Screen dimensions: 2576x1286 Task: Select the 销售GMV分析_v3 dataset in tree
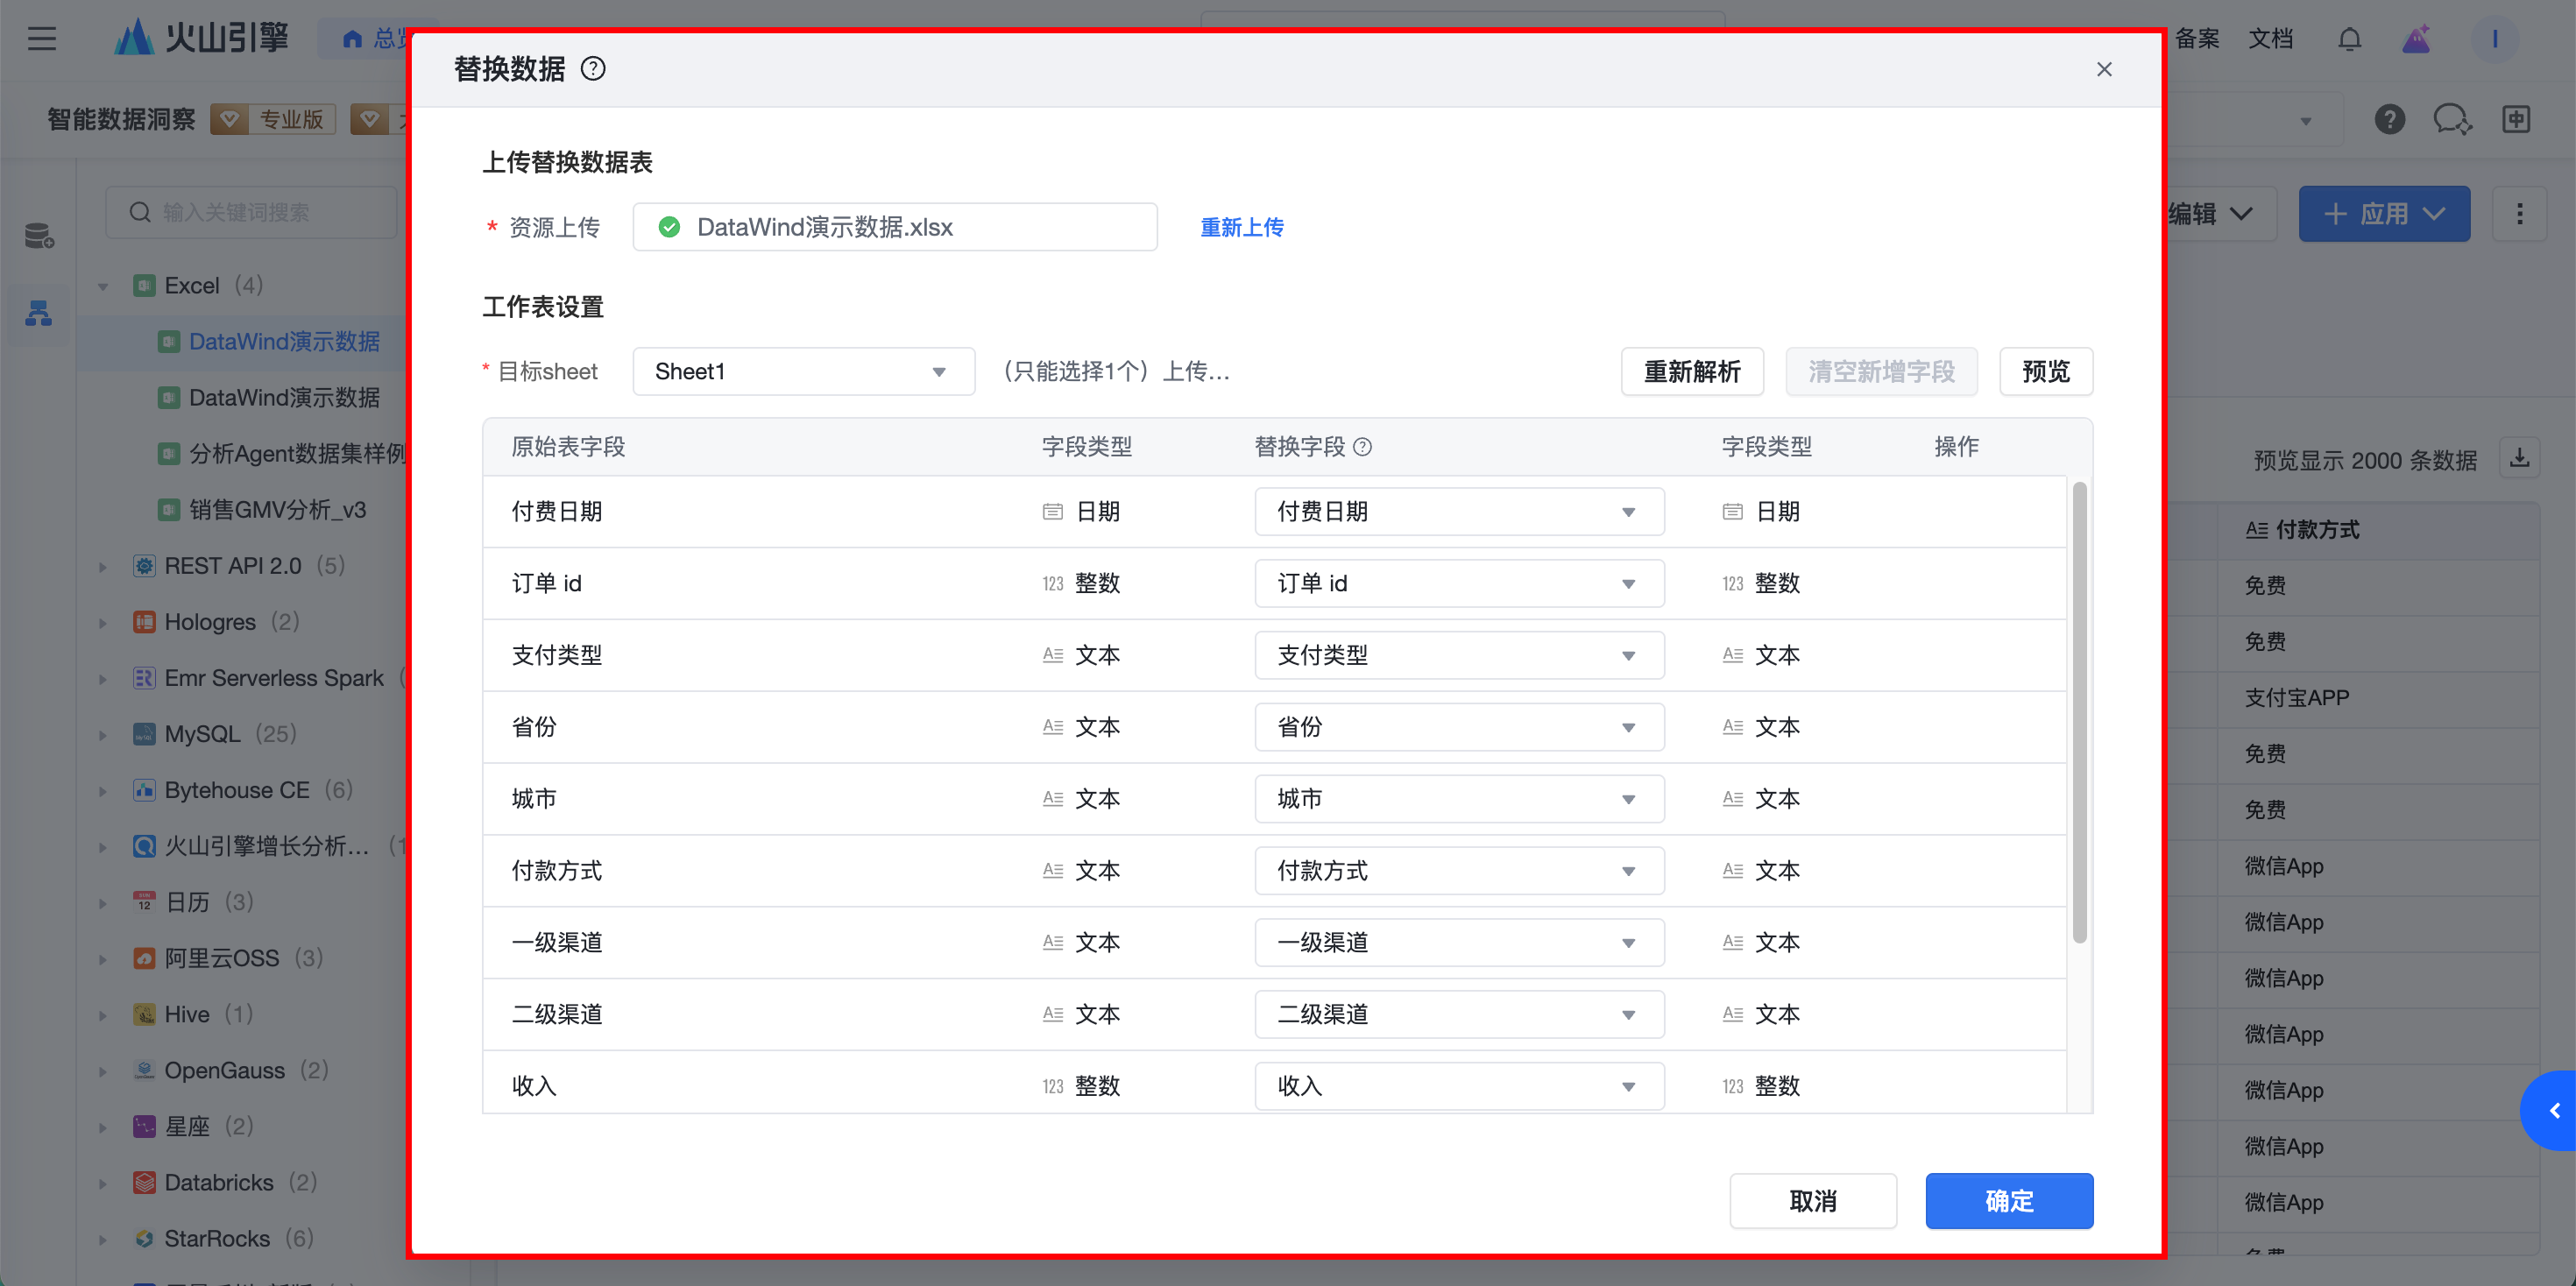point(277,510)
